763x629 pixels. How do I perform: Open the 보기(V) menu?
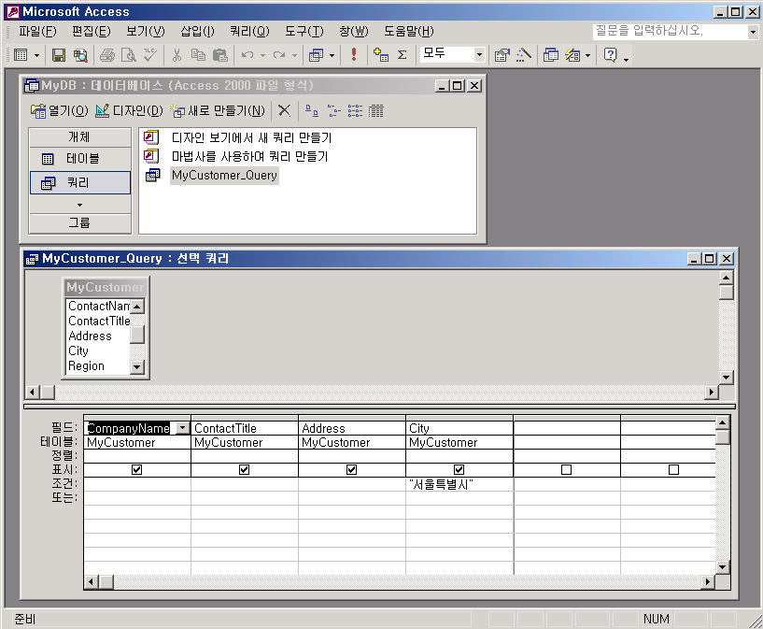pos(146,31)
